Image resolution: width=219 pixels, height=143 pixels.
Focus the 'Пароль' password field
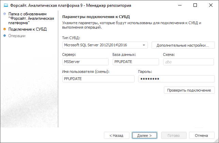coord(176,79)
